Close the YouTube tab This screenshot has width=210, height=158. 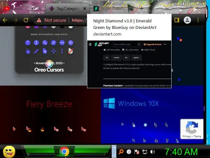coord(40,9)
